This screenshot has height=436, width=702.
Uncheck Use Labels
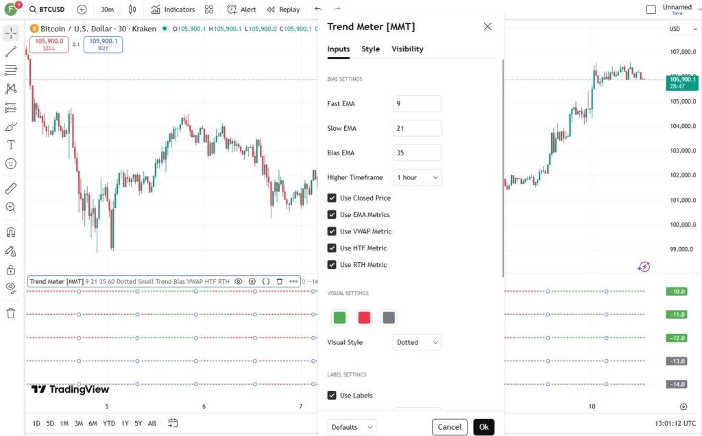[x=332, y=396]
